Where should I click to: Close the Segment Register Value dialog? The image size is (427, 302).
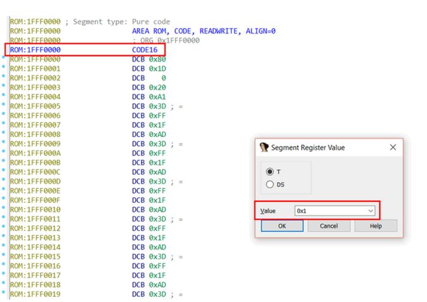393,148
